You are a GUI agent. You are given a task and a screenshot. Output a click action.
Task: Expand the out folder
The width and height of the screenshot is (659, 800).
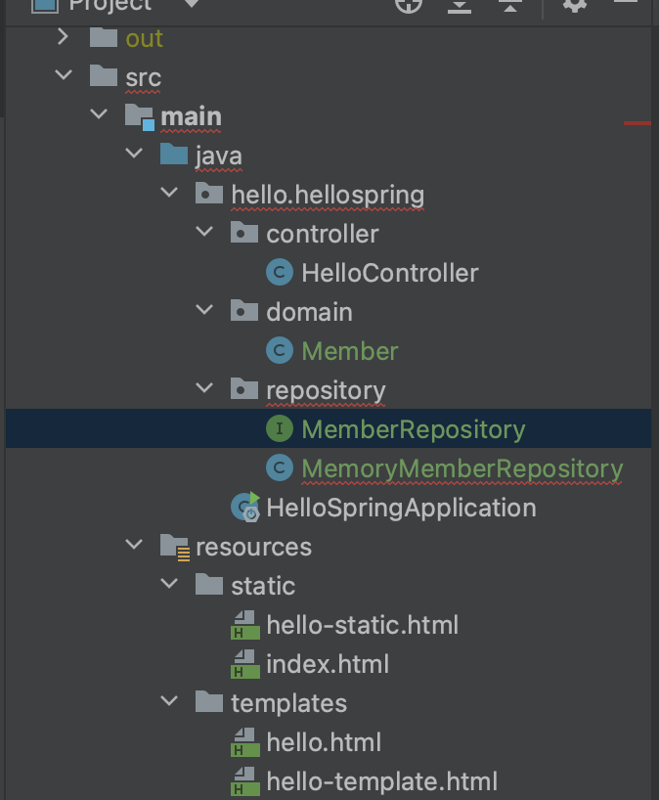(x=63, y=37)
